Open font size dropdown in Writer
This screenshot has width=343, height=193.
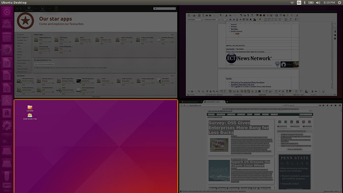pyautogui.click(x=224, y=20)
